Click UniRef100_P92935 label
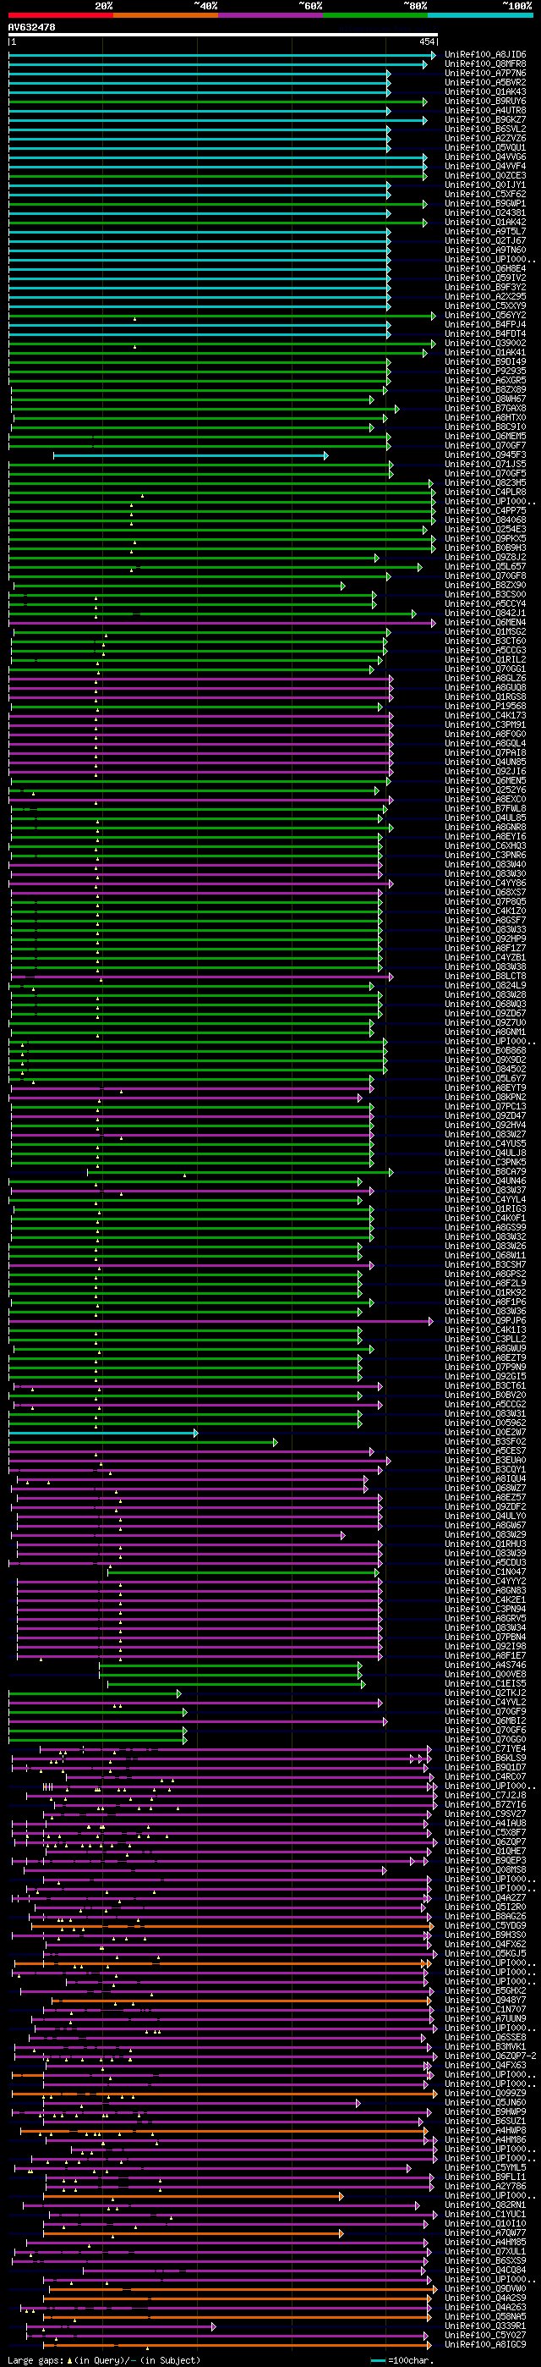The image size is (541, 2367). click(486, 372)
